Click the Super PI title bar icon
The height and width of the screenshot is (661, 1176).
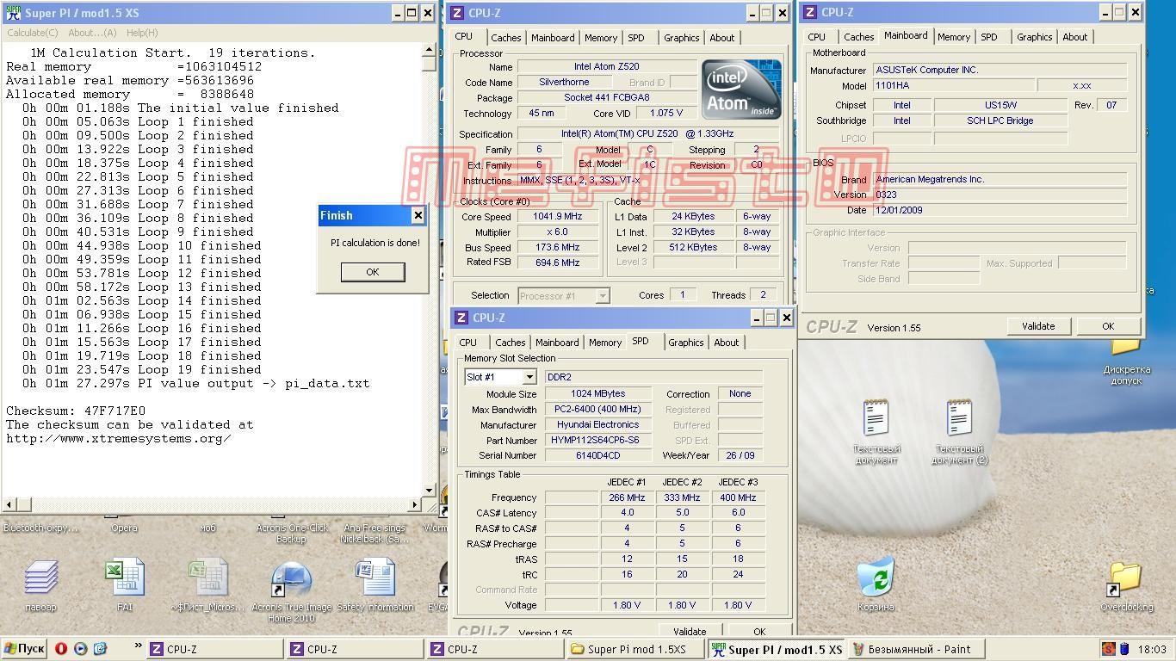12,12
